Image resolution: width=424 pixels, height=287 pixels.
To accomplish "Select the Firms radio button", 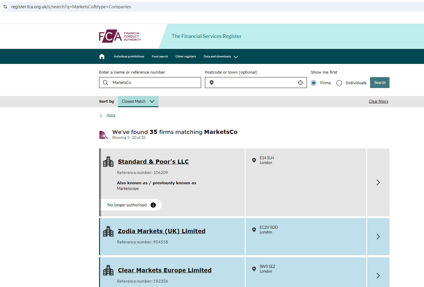I will pos(314,83).
